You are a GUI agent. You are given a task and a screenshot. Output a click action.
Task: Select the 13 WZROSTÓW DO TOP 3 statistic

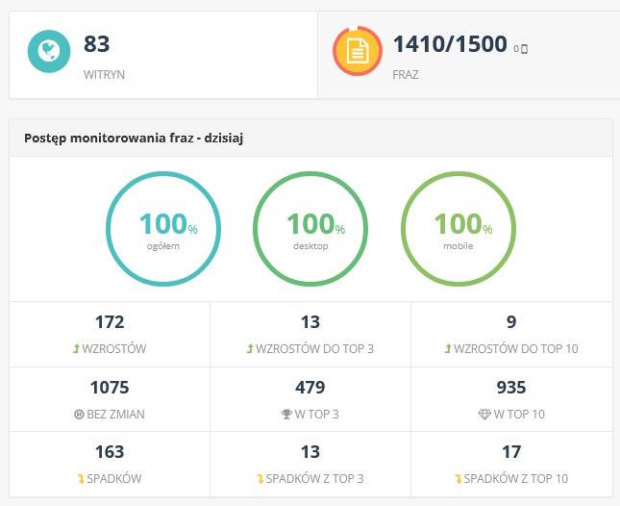tap(310, 333)
